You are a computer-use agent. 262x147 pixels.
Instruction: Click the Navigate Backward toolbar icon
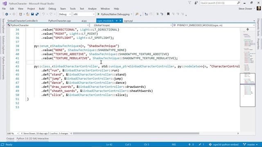pyautogui.click(x=7, y=14)
